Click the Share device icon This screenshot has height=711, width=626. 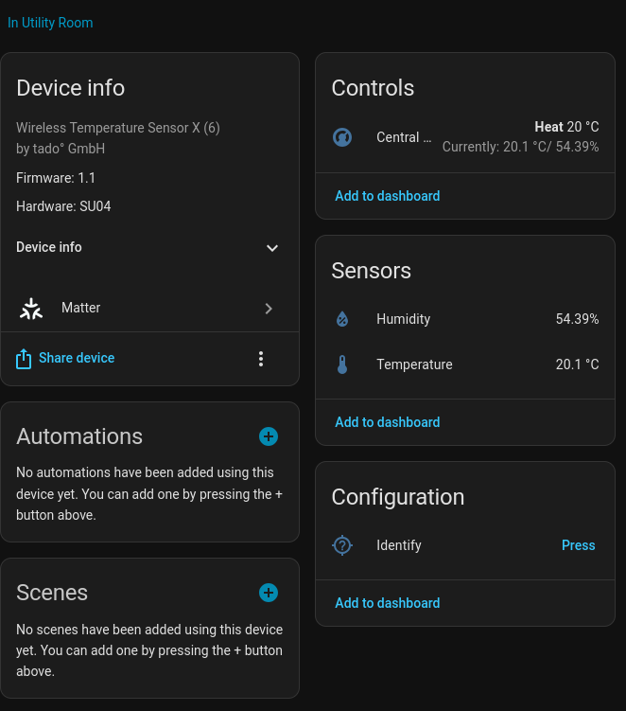24,359
